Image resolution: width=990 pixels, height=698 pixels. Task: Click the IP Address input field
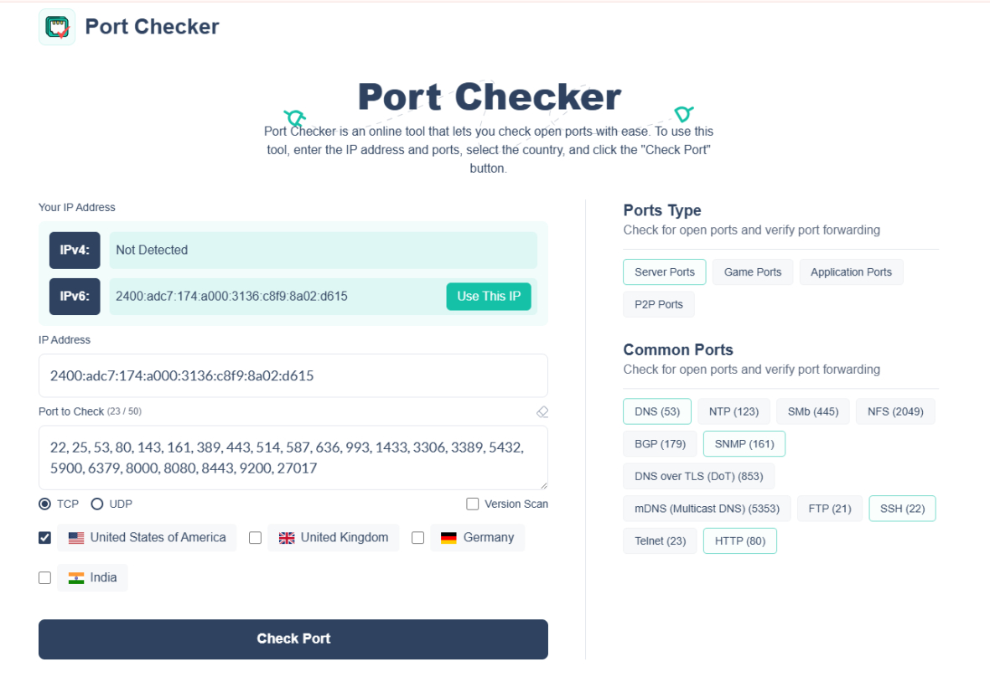[x=293, y=375]
